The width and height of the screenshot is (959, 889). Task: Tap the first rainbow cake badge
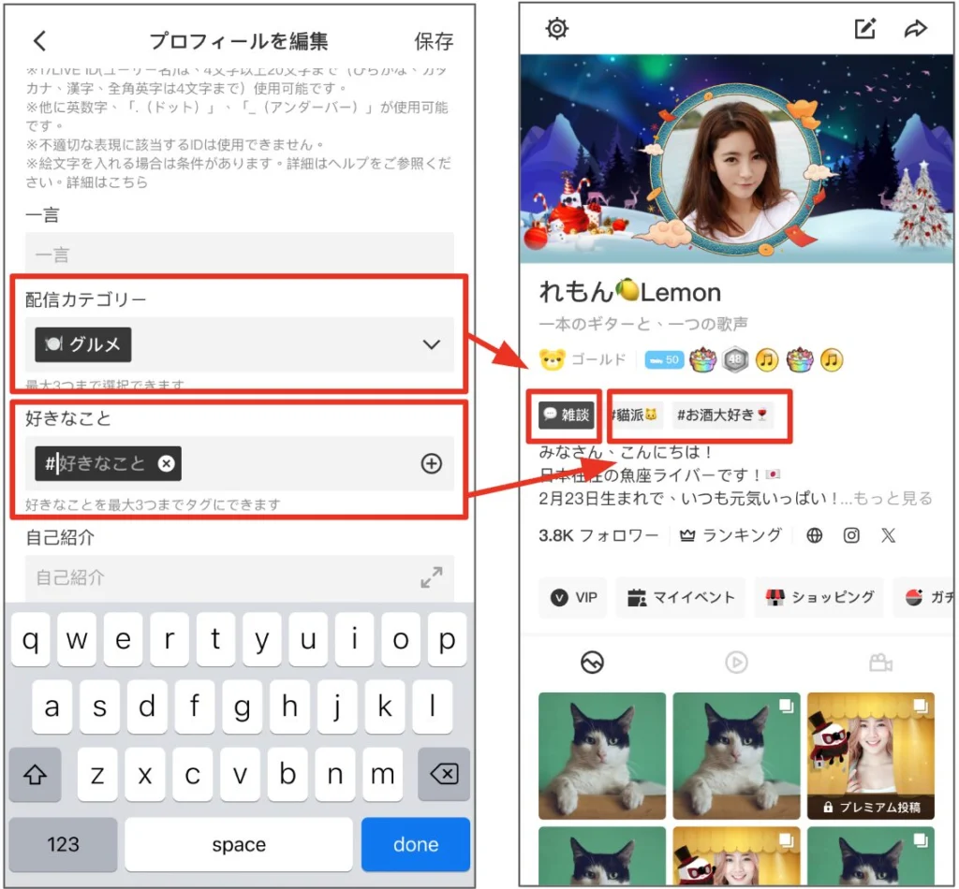pos(702,360)
